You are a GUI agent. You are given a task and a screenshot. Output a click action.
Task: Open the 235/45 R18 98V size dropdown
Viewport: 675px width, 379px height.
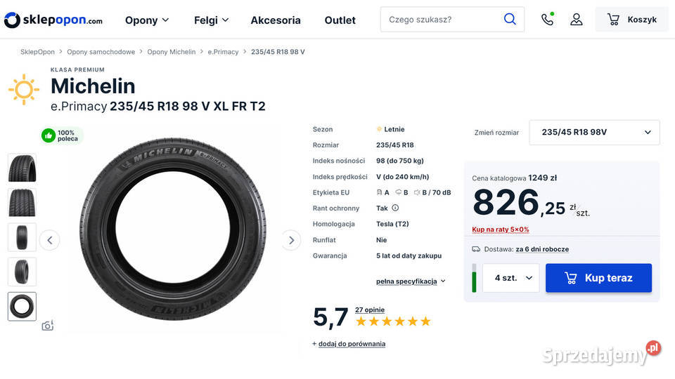click(x=594, y=133)
